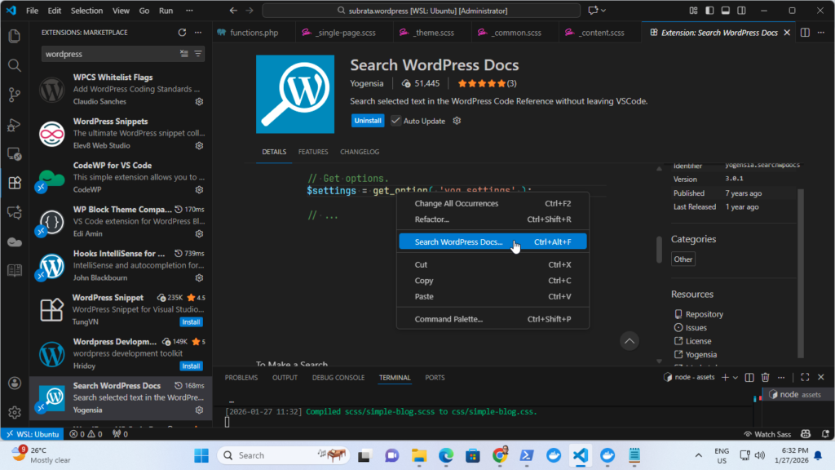
Task: Open the extension search filter menu
Action: click(198, 54)
